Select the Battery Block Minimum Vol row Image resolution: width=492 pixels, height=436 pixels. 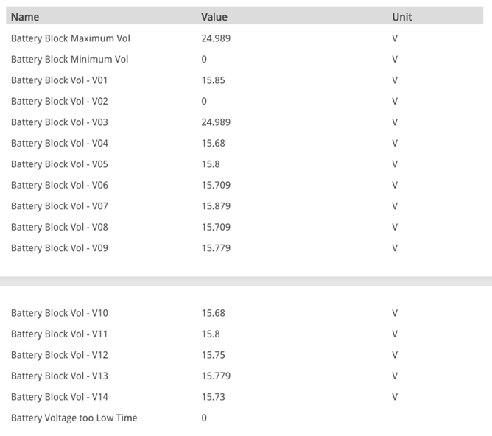[x=69, y=59]
